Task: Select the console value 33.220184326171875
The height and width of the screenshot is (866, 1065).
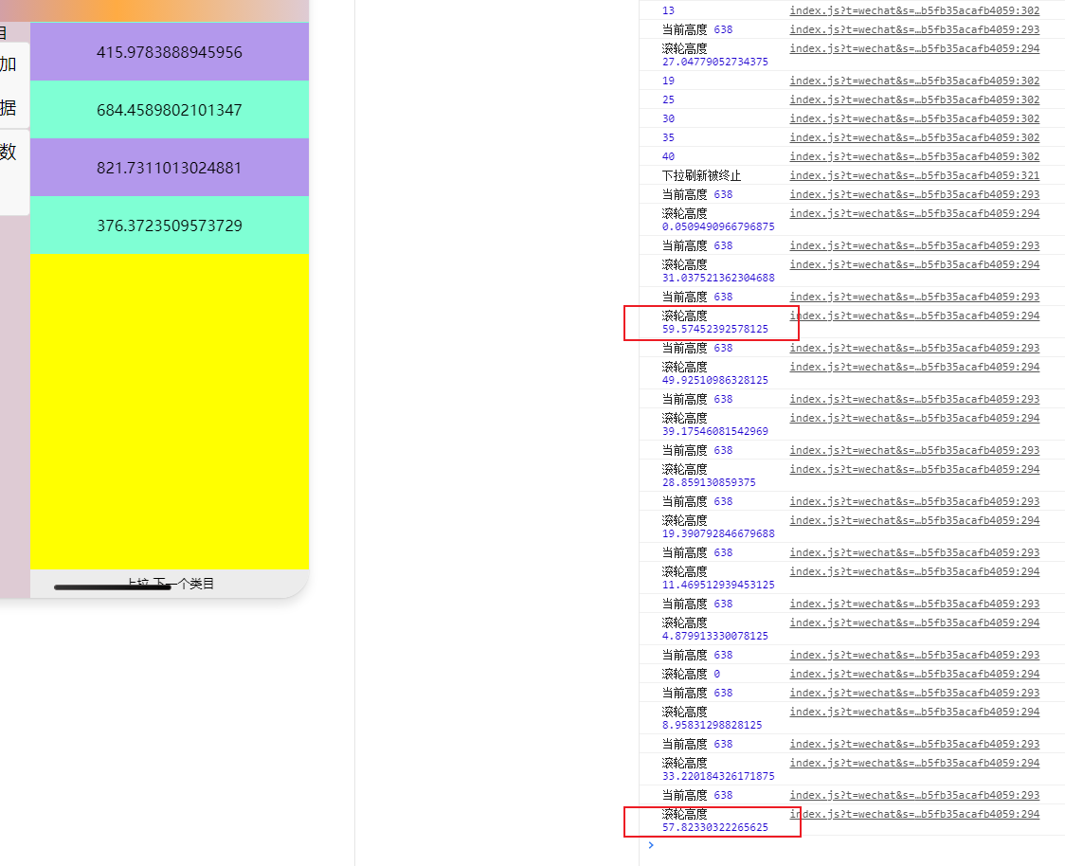Action: point(718,776)
